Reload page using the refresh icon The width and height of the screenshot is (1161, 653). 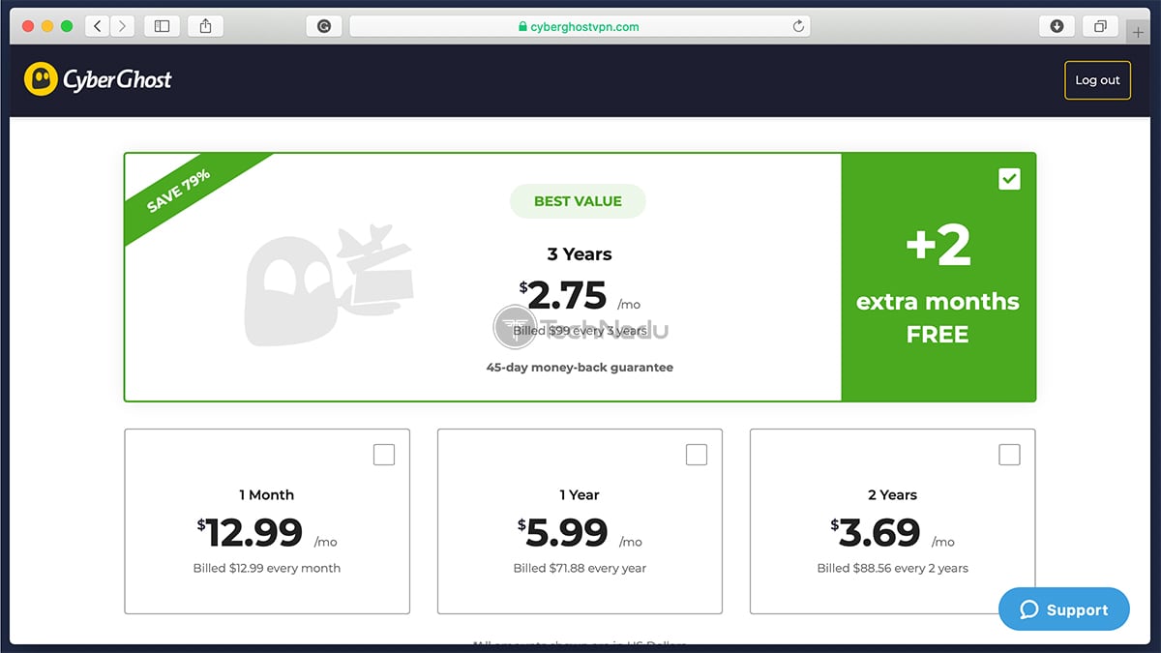[798, 26]
